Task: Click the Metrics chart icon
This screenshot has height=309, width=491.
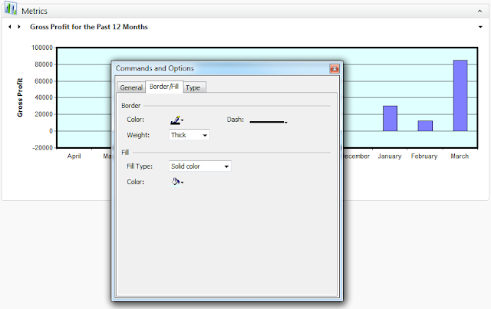Action: pyautogui.click(x=11, y=8)
